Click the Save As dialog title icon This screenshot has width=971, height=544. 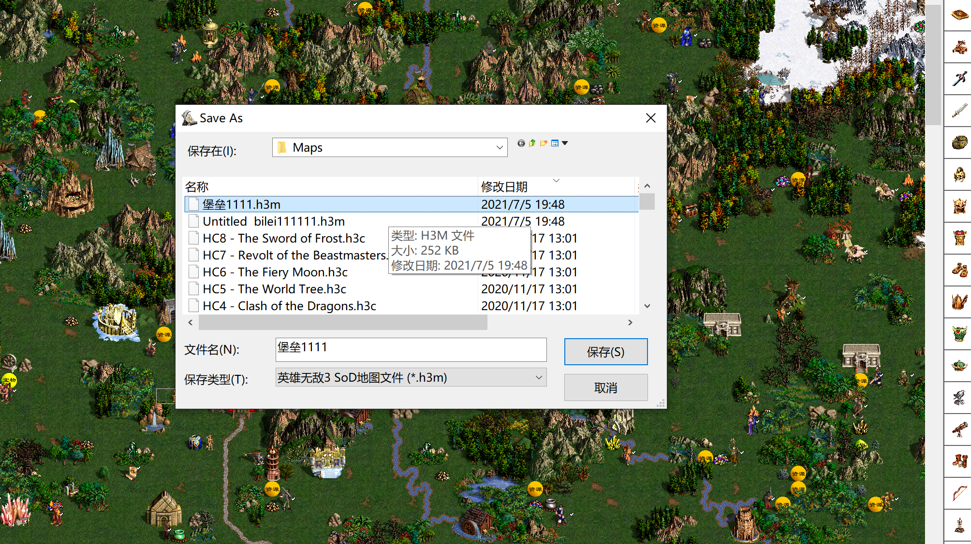pyautogui.click(x=190, y=118)
